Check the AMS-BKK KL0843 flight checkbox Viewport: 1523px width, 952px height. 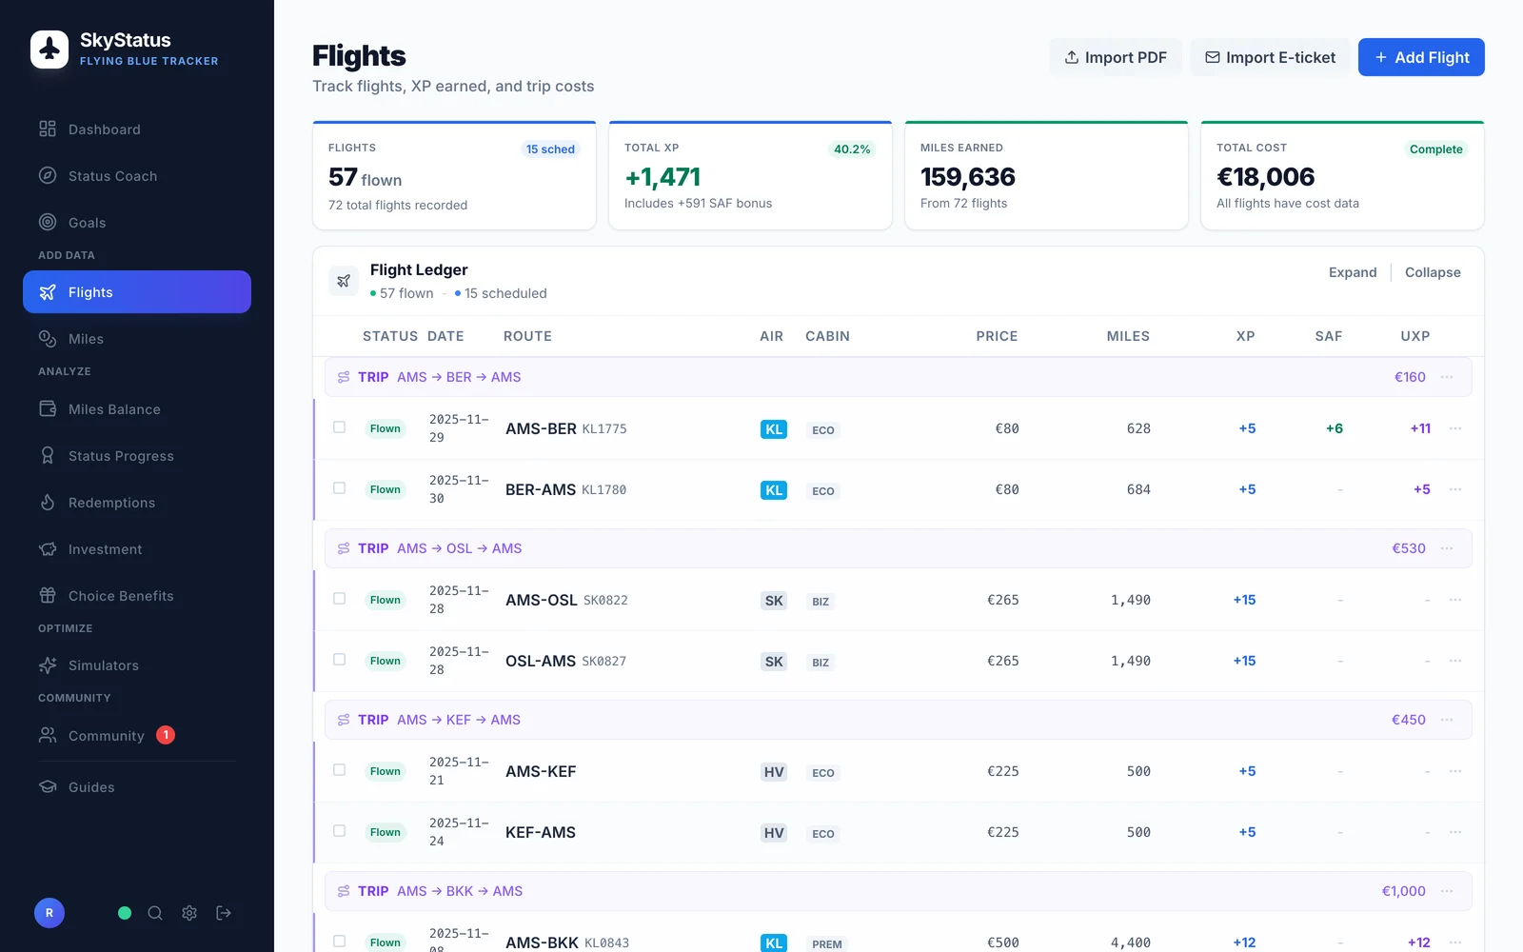coord(339,942)
